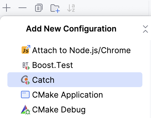Click the triangle-bug icon beside CMake Debug
Screen dimensions: 151x118
point(26,110)
